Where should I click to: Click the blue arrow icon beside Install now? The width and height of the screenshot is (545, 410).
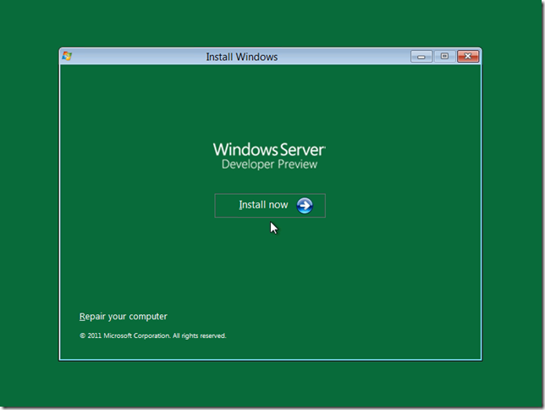point(305,206)
